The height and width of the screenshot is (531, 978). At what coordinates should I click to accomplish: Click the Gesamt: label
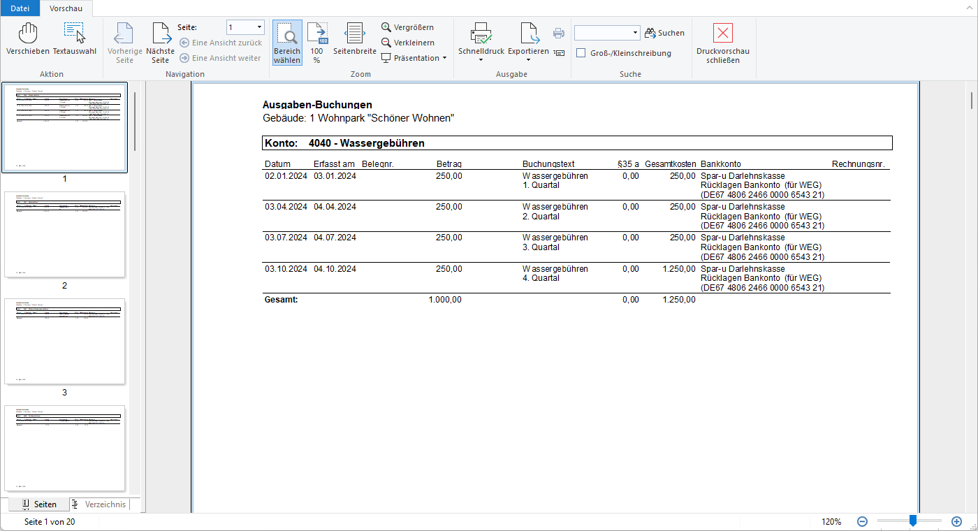point(282,300)
